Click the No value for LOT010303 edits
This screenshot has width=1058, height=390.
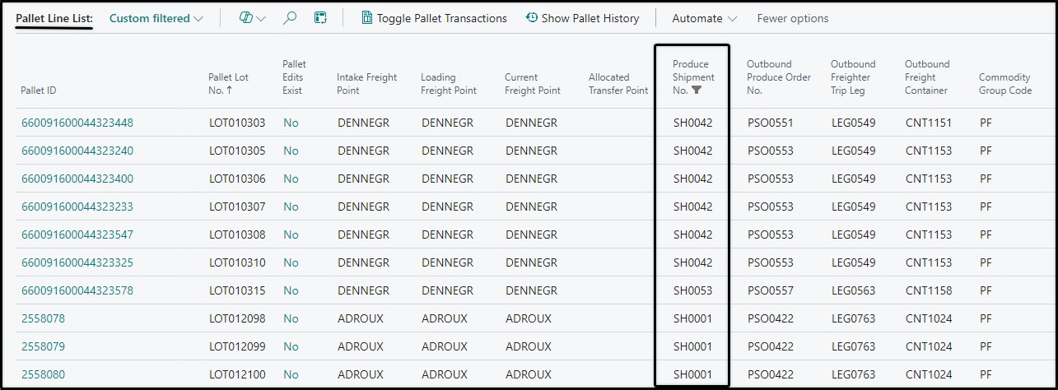(291, 123)
